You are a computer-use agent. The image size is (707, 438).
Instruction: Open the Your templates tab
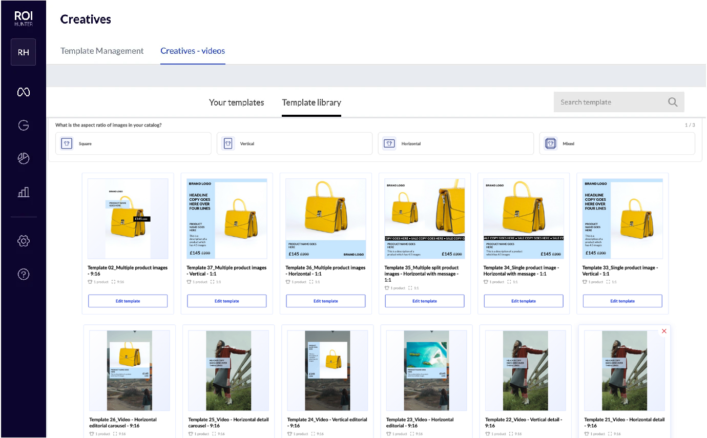[x=236, y=102]
